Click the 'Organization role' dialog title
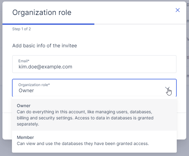 (x=42, y=13)
